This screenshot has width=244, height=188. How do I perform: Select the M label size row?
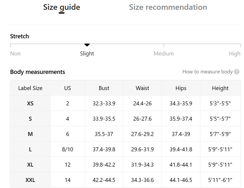tap(30, 134)
